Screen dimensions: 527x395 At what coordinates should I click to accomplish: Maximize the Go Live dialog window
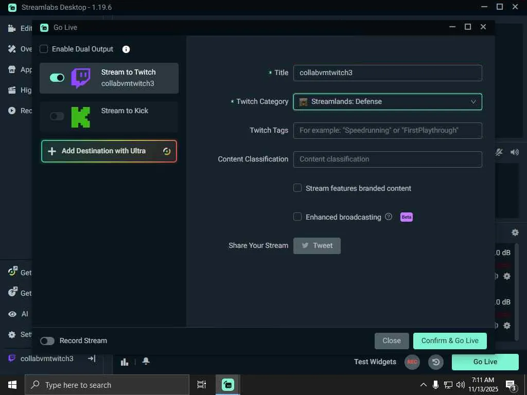[467, 27]
